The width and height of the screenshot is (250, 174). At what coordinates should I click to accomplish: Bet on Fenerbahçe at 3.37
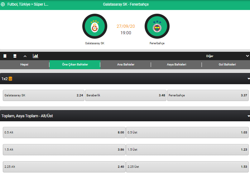(x=208, y=95)
